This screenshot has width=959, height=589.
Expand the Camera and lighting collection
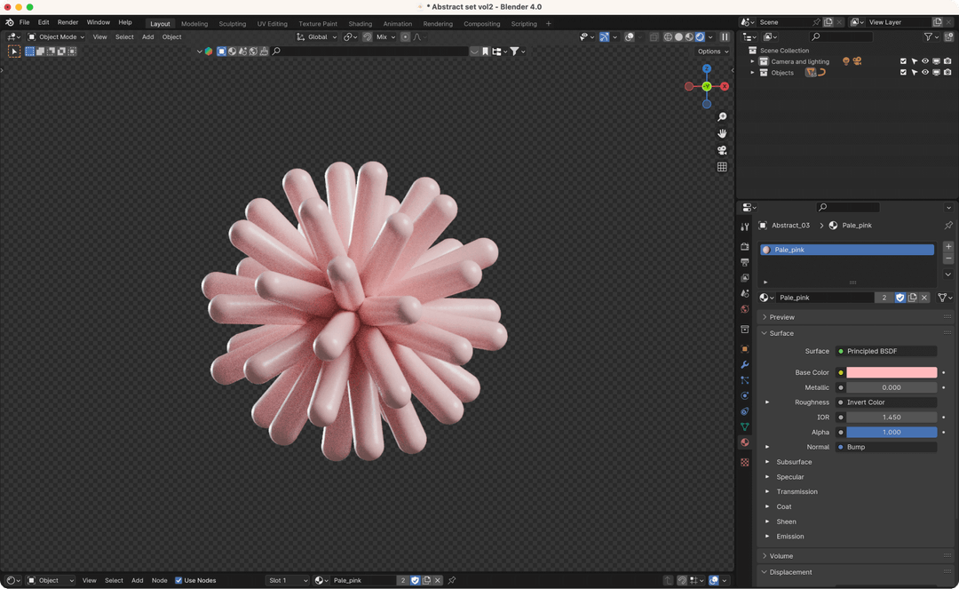[x=750, y=61]
